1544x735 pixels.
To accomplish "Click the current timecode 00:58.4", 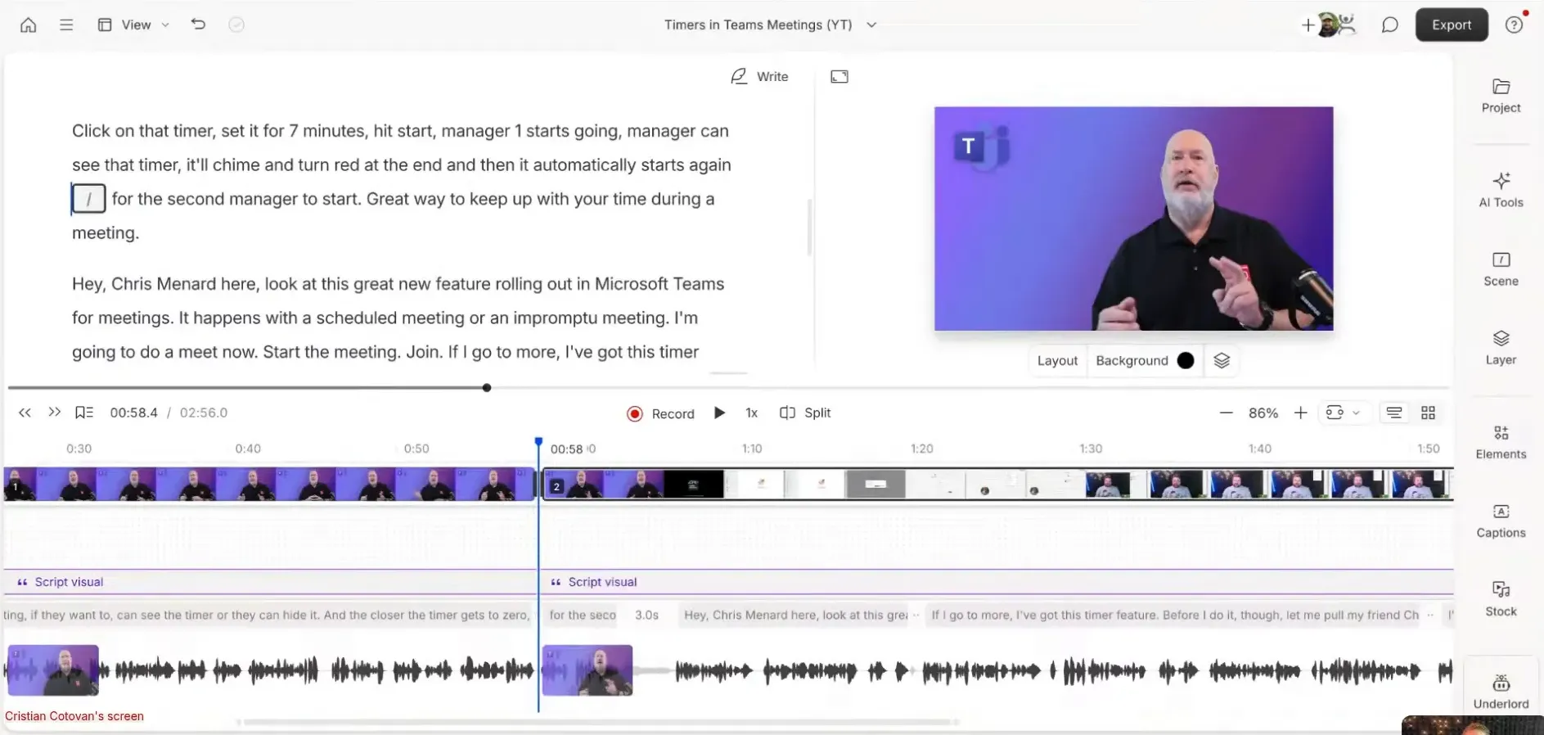I will click(133, 413).
